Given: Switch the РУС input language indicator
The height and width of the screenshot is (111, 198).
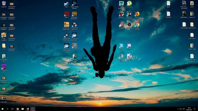Looking at the screenshot, I should tap(184, 109).
